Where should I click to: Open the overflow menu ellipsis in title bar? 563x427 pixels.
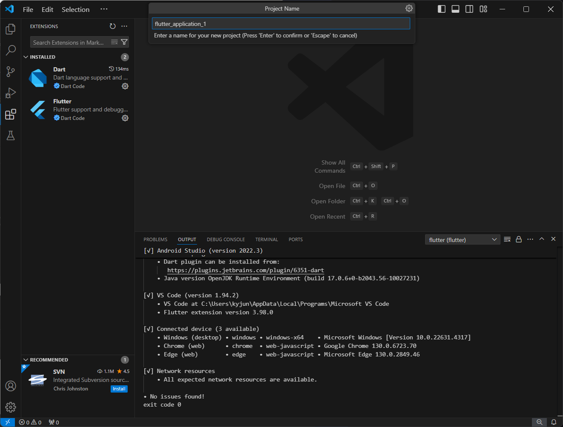coord(104,9)
